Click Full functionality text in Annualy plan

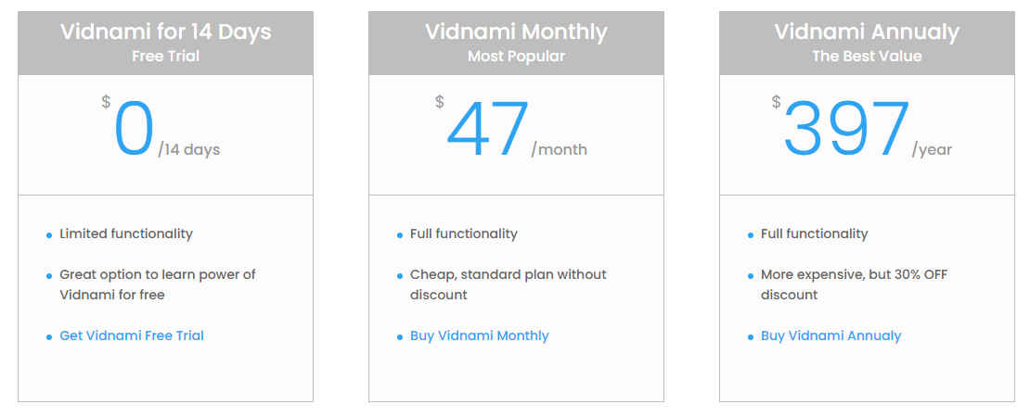pos(815,234)
